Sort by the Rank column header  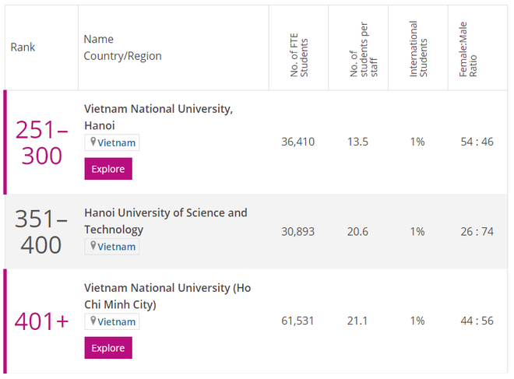click(23, 47)
